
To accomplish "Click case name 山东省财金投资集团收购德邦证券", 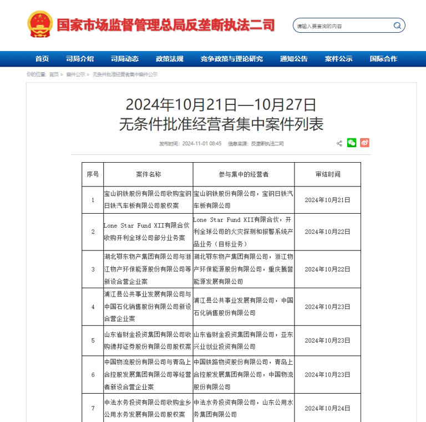I will tap(148, 340).
